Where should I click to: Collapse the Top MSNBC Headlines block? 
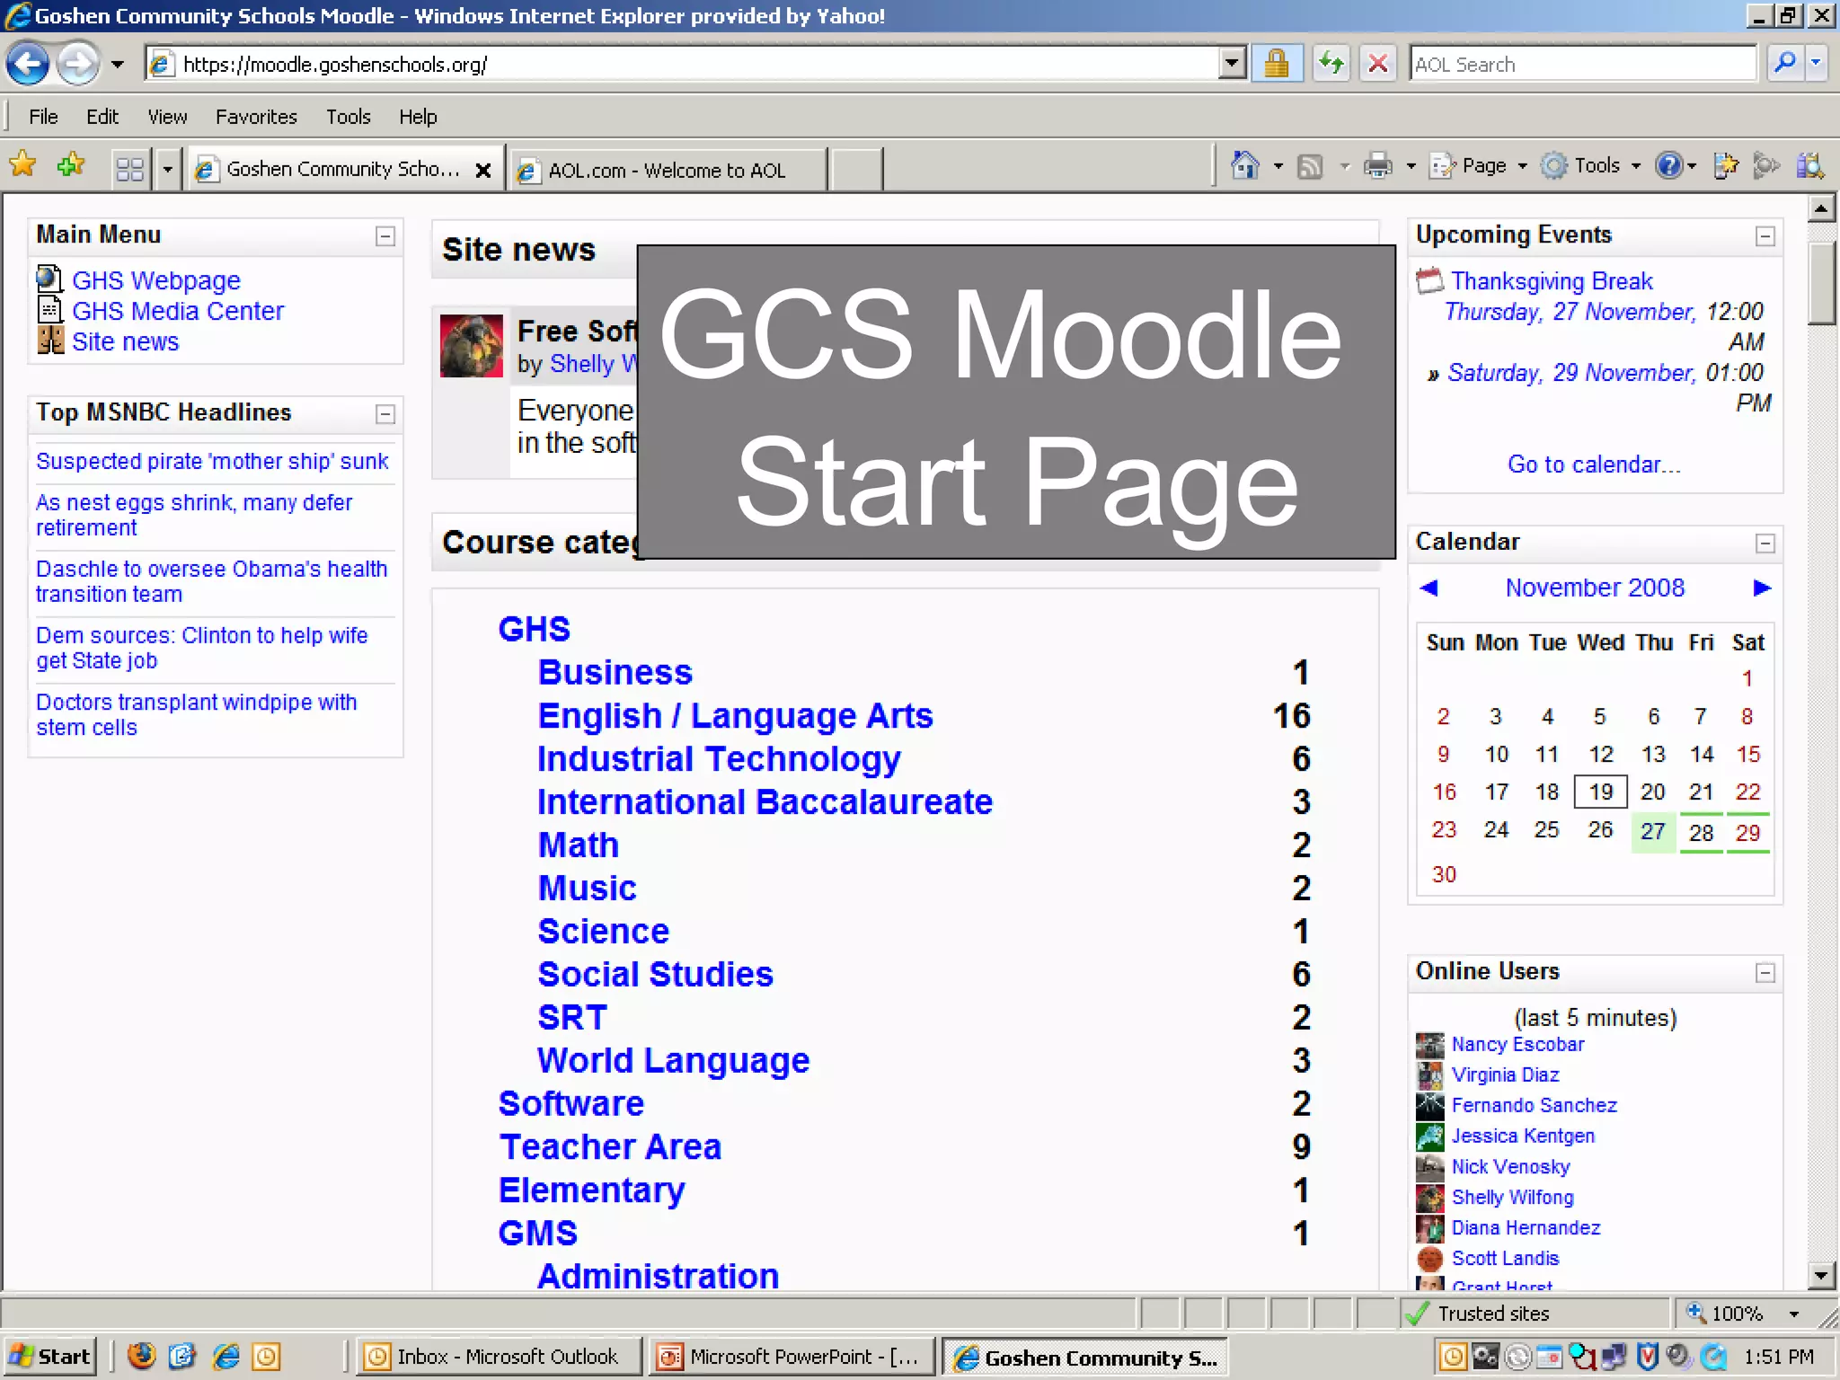(385, 414)
